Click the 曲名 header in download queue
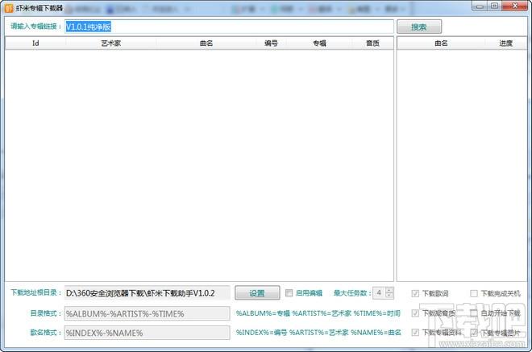532x352 pixels. click(x=441, y=43)
